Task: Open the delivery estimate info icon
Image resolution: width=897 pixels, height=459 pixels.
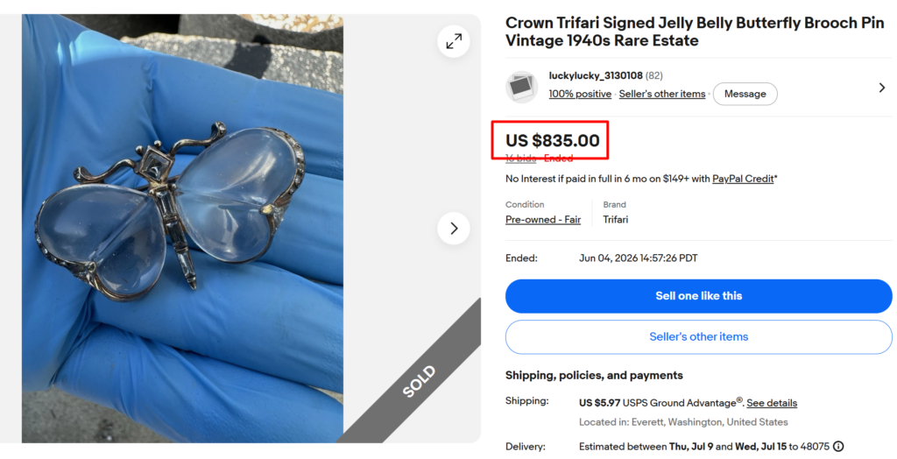Action: (x=838, y=447)
